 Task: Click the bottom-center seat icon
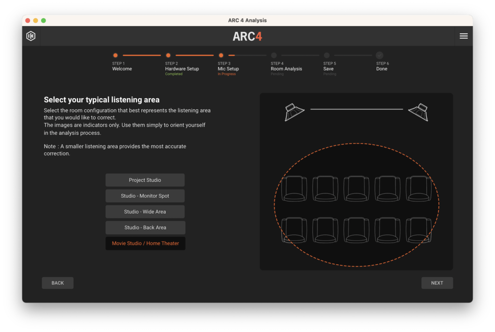356,230
